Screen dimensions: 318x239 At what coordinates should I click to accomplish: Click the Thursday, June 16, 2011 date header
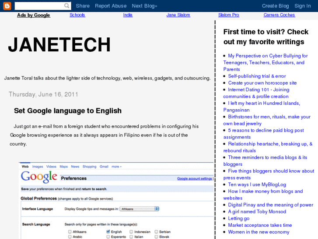tap(43, 94)
